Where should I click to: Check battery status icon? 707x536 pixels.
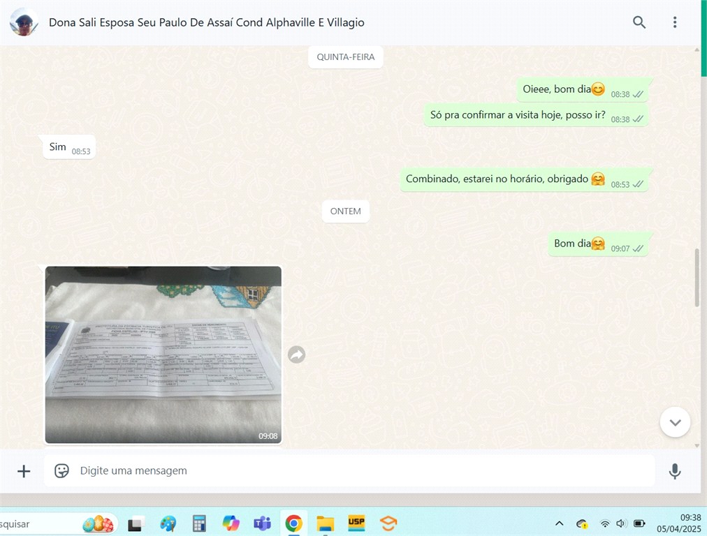[x=639, y=523]
